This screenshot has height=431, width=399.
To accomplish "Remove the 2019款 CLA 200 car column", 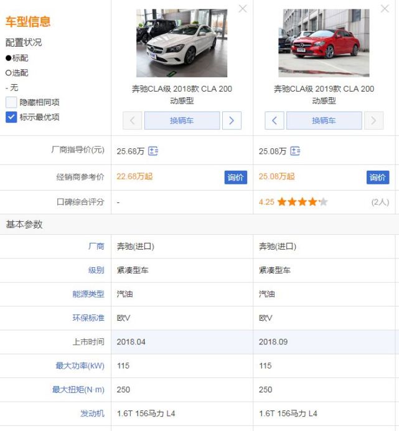I will click(x=385, y=9).
